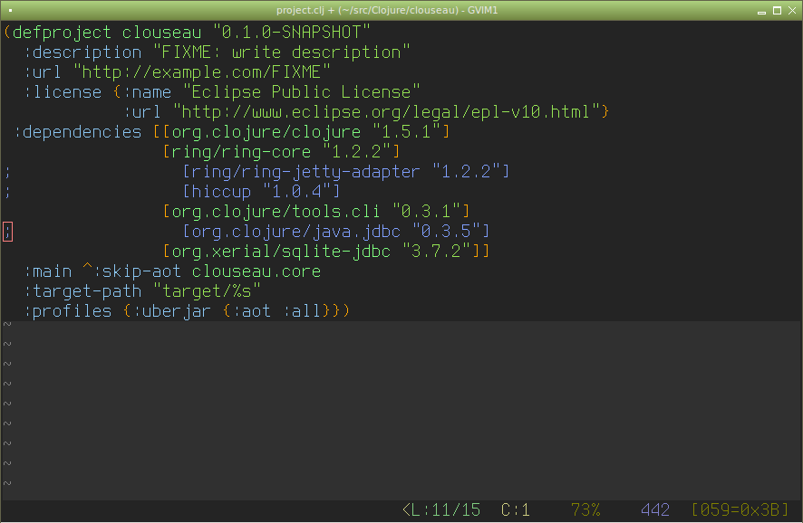Click the '^:skip-aot' metadata

coord(131,272)
